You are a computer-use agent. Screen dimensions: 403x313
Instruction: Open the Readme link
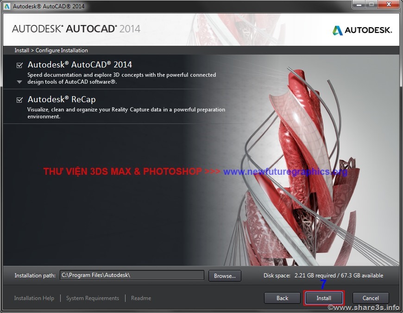(x=141, y=298)
